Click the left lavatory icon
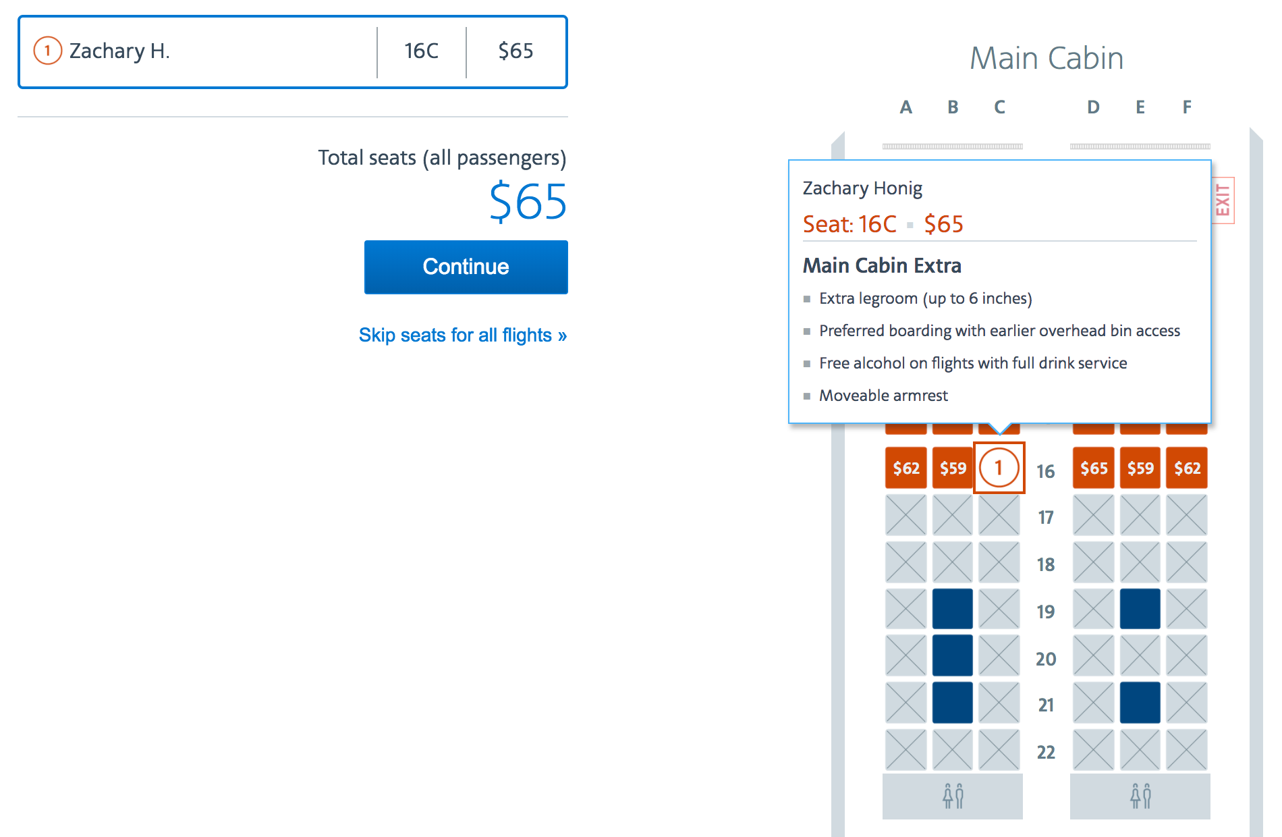1282x837 pixels. pos(953,796)
